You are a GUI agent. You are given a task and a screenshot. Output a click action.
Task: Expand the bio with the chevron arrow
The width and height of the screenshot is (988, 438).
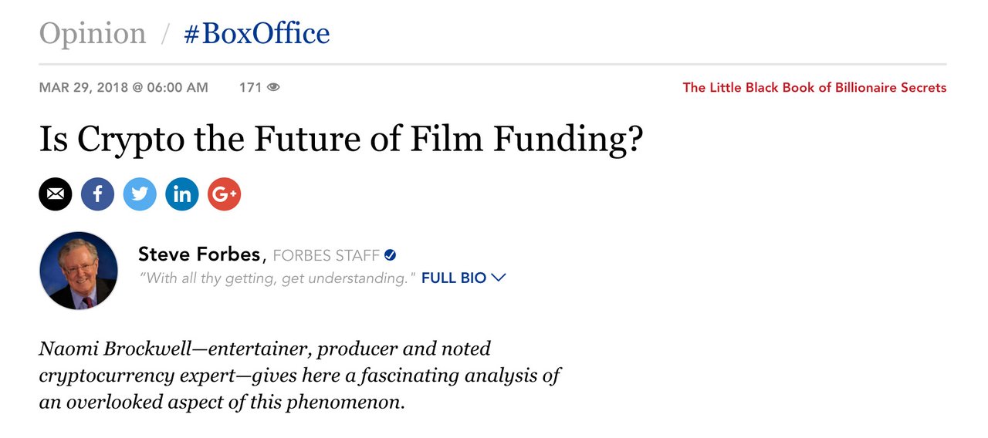[x=498, y=278]
